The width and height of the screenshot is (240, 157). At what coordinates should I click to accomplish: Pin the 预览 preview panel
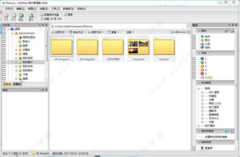point(43,90)
